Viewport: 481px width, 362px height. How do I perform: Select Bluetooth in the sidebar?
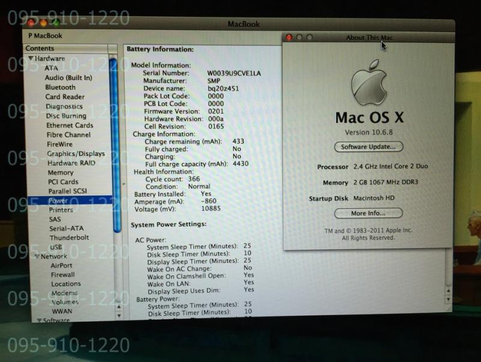point(60,87)
